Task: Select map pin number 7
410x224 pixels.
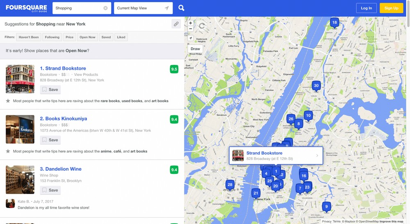Action: click(300, 188)
